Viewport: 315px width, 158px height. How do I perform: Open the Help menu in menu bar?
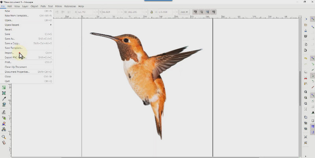click(x=81, y=6)
